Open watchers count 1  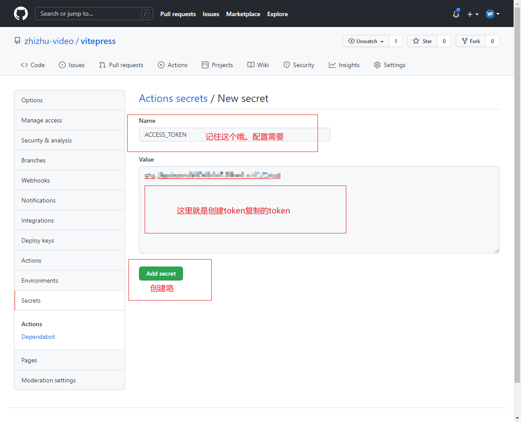[x=396, y=41]
